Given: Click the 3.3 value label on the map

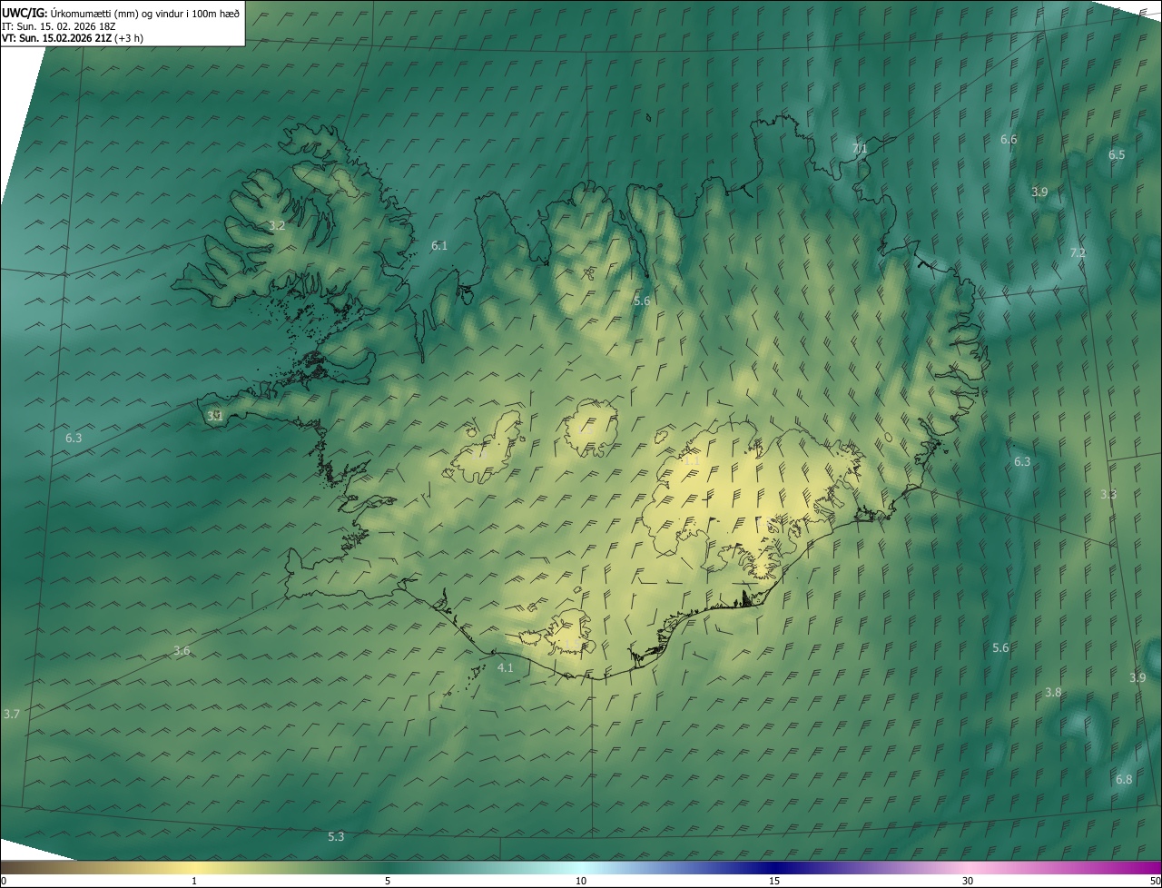Looking at the screenshot, I should (x=1108, y=494).
